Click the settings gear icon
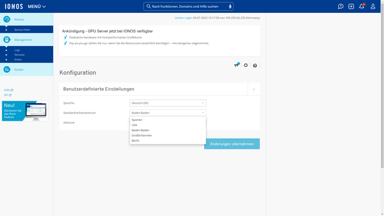Image resolution: width=384 pixels, height=216 pixels. click(x=246, y=65)
